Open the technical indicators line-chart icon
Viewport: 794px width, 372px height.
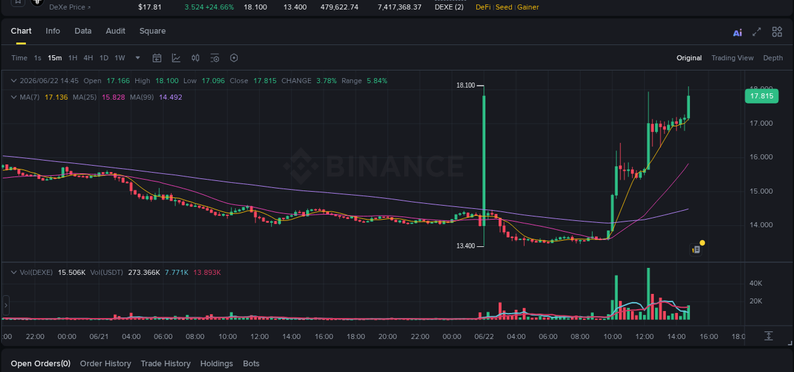[x=176, y=58]
